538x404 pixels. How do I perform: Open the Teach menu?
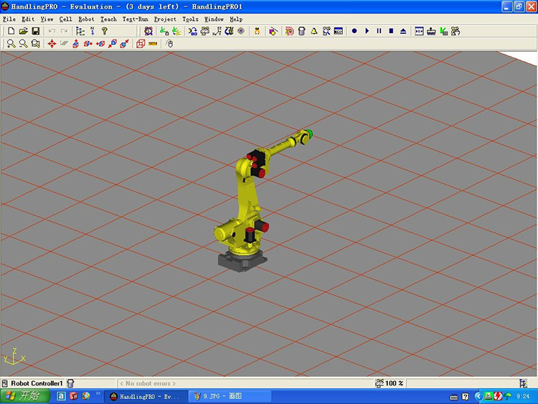[108, 19]
